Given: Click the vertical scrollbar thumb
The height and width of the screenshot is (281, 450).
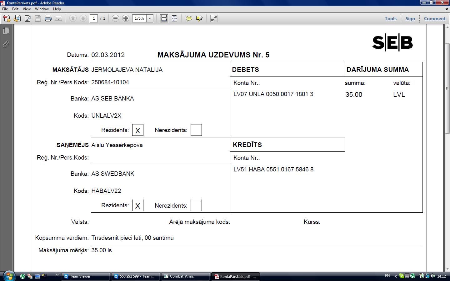Looking at the screenshot, I should click(447, 89).
